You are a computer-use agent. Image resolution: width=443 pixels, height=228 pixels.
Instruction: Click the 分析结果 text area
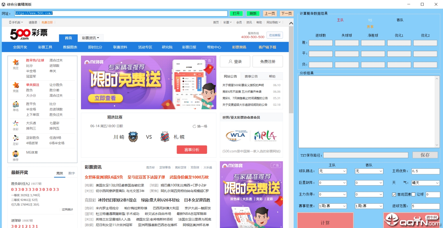pyautogui.click(x=367, y=112)
